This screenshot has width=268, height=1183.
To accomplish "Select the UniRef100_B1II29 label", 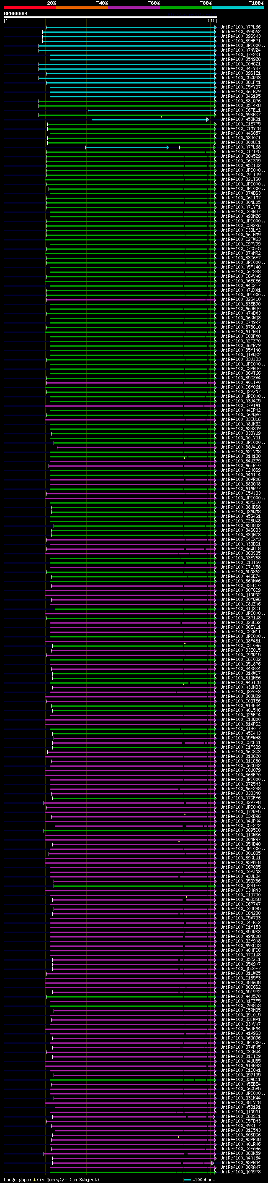I will click(240, 1056).
